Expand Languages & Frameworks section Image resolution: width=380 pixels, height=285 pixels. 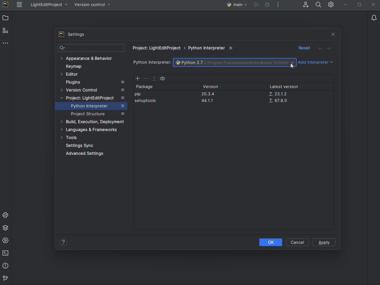pos(62,130)
